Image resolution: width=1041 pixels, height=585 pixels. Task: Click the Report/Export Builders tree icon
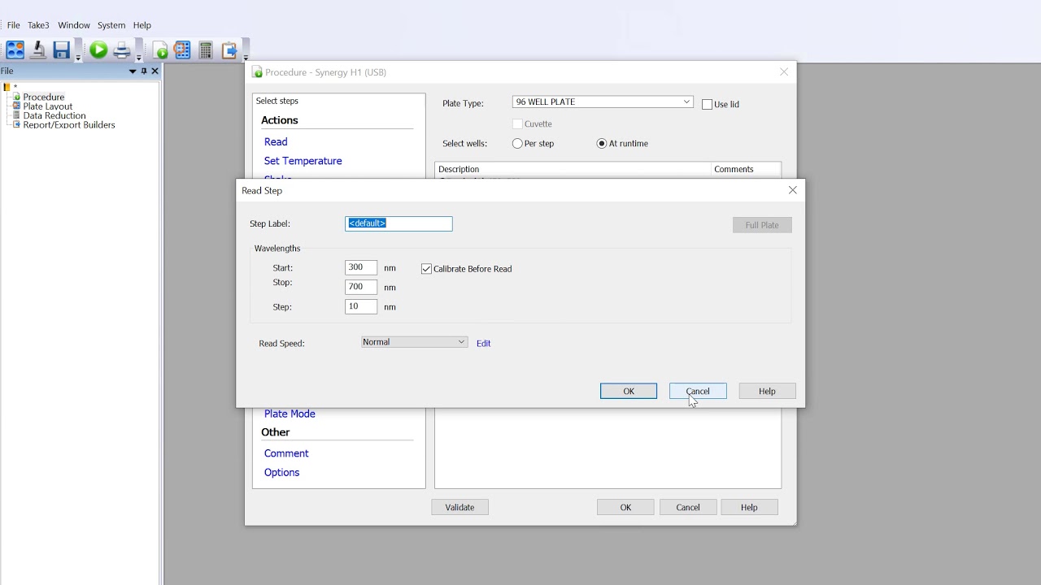pyautogui.click(x=16, y=124)
